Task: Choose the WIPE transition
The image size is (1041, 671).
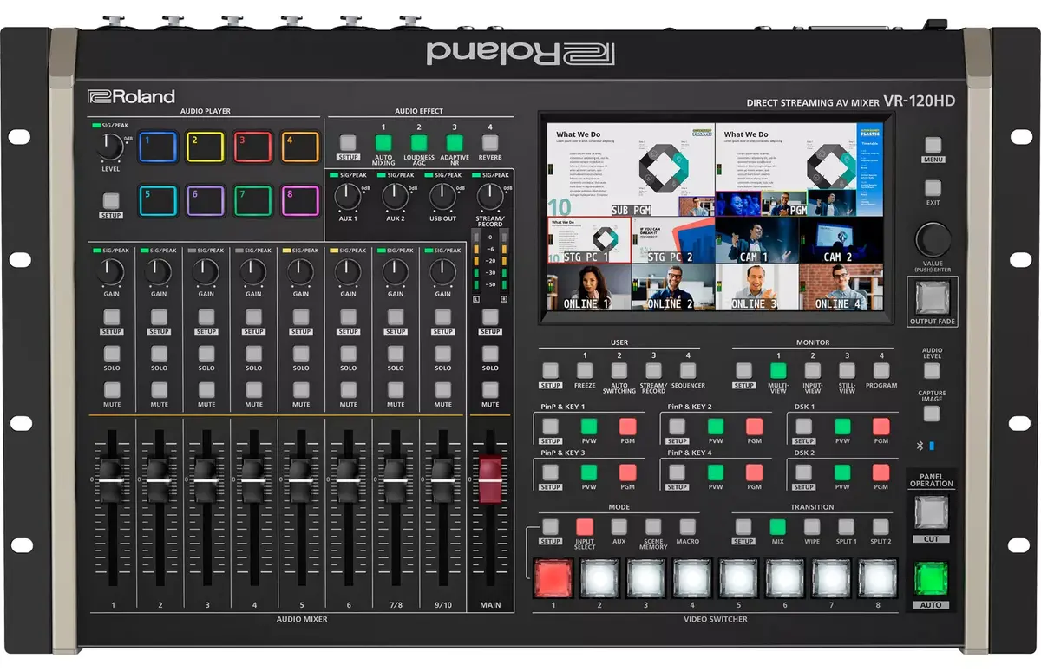Action: pos(812,527)
